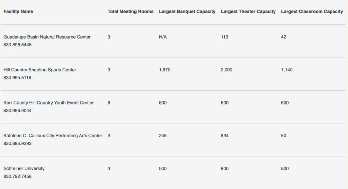The width and height of the screenshot is (348, 189).
Task: Call phone number 830.896.5445
Action: [17, 45]
